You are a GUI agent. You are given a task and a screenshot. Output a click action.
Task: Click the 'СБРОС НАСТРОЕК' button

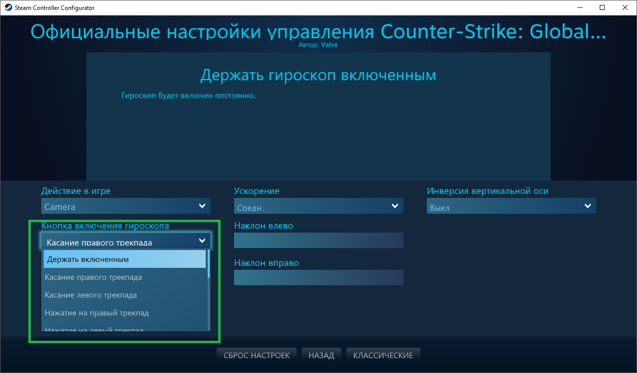click(x=256, y=355)
